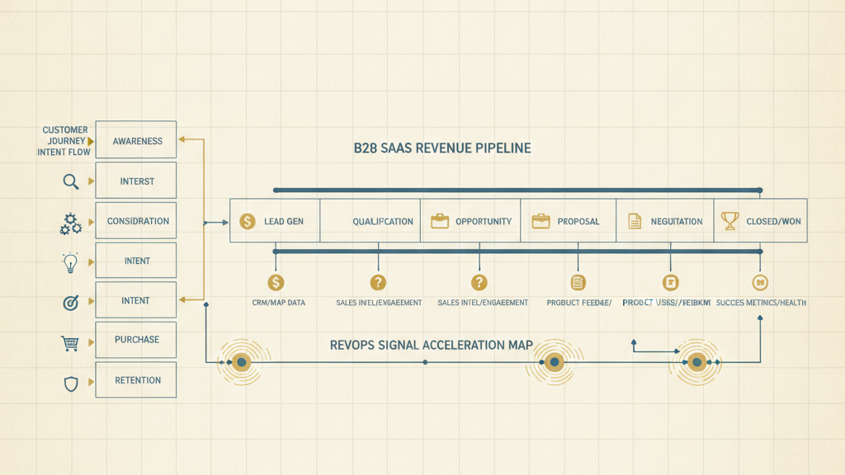This screenshot has height=475, width=845.
Task: Select the document icon under Proposal
Action: pyautogui.click(x=578, y=282)
